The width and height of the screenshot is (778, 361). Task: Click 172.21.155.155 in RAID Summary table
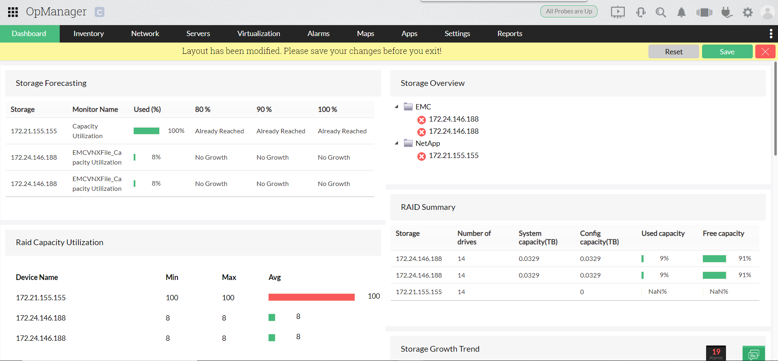[419, 292]
